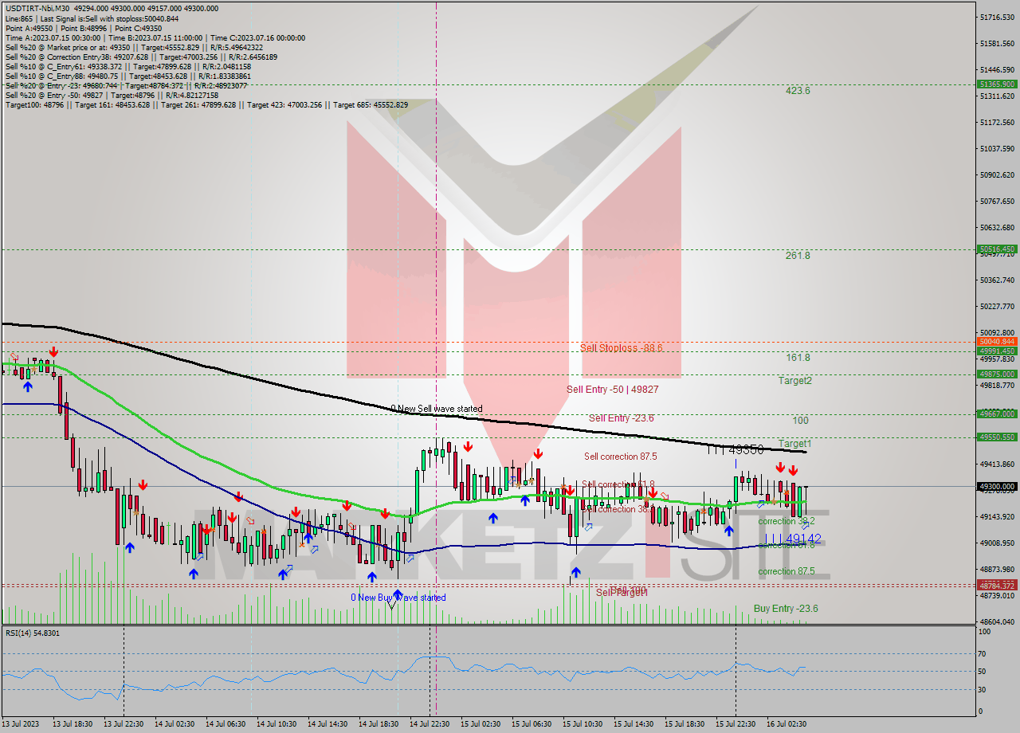Click the Target2 label
The width and height of the screenshot is (1020, 733).
[x=795, y=381]
